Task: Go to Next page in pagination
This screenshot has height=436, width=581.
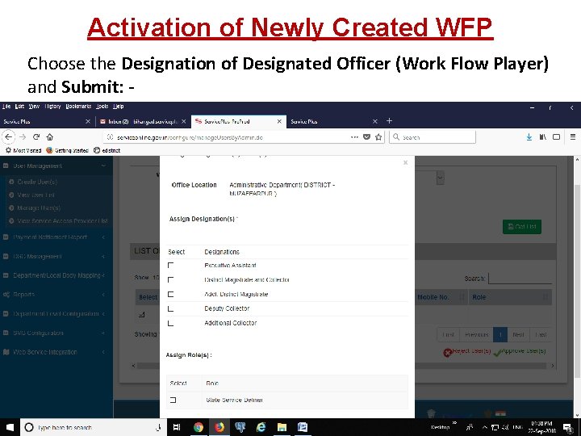Action: [518, 334]
